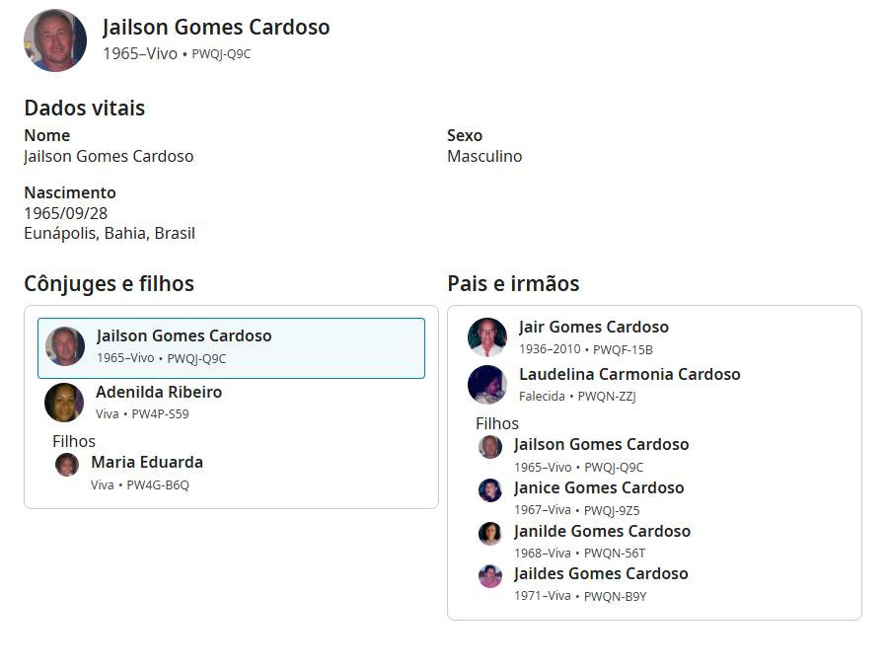Open Maria Eduarda's person page
The width and height of the screenshot is (887, 668).
(x=147, y=463)
